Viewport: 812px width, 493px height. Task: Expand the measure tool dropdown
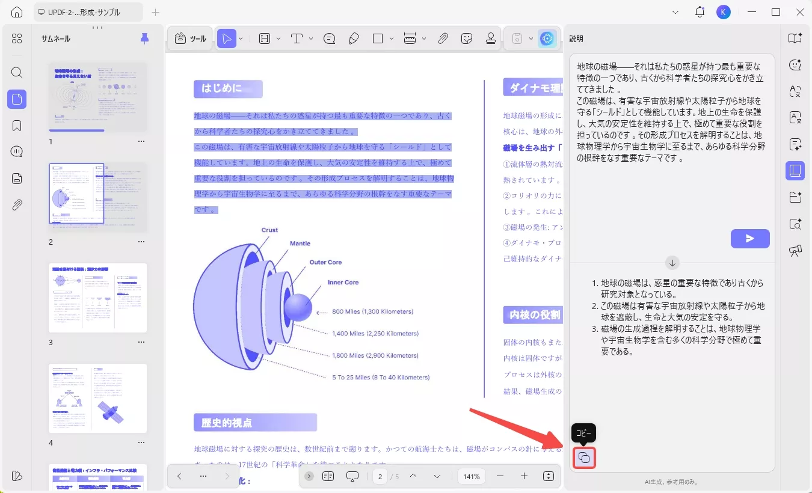(x=423, y=38)
